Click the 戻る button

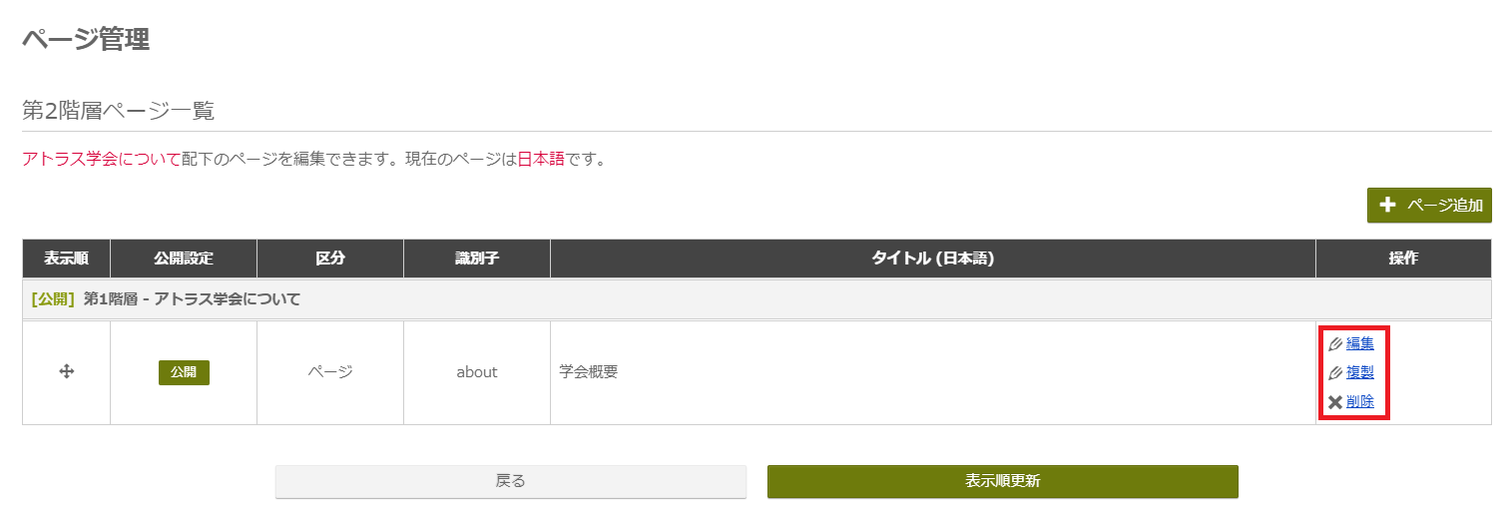tap(511, 481)
